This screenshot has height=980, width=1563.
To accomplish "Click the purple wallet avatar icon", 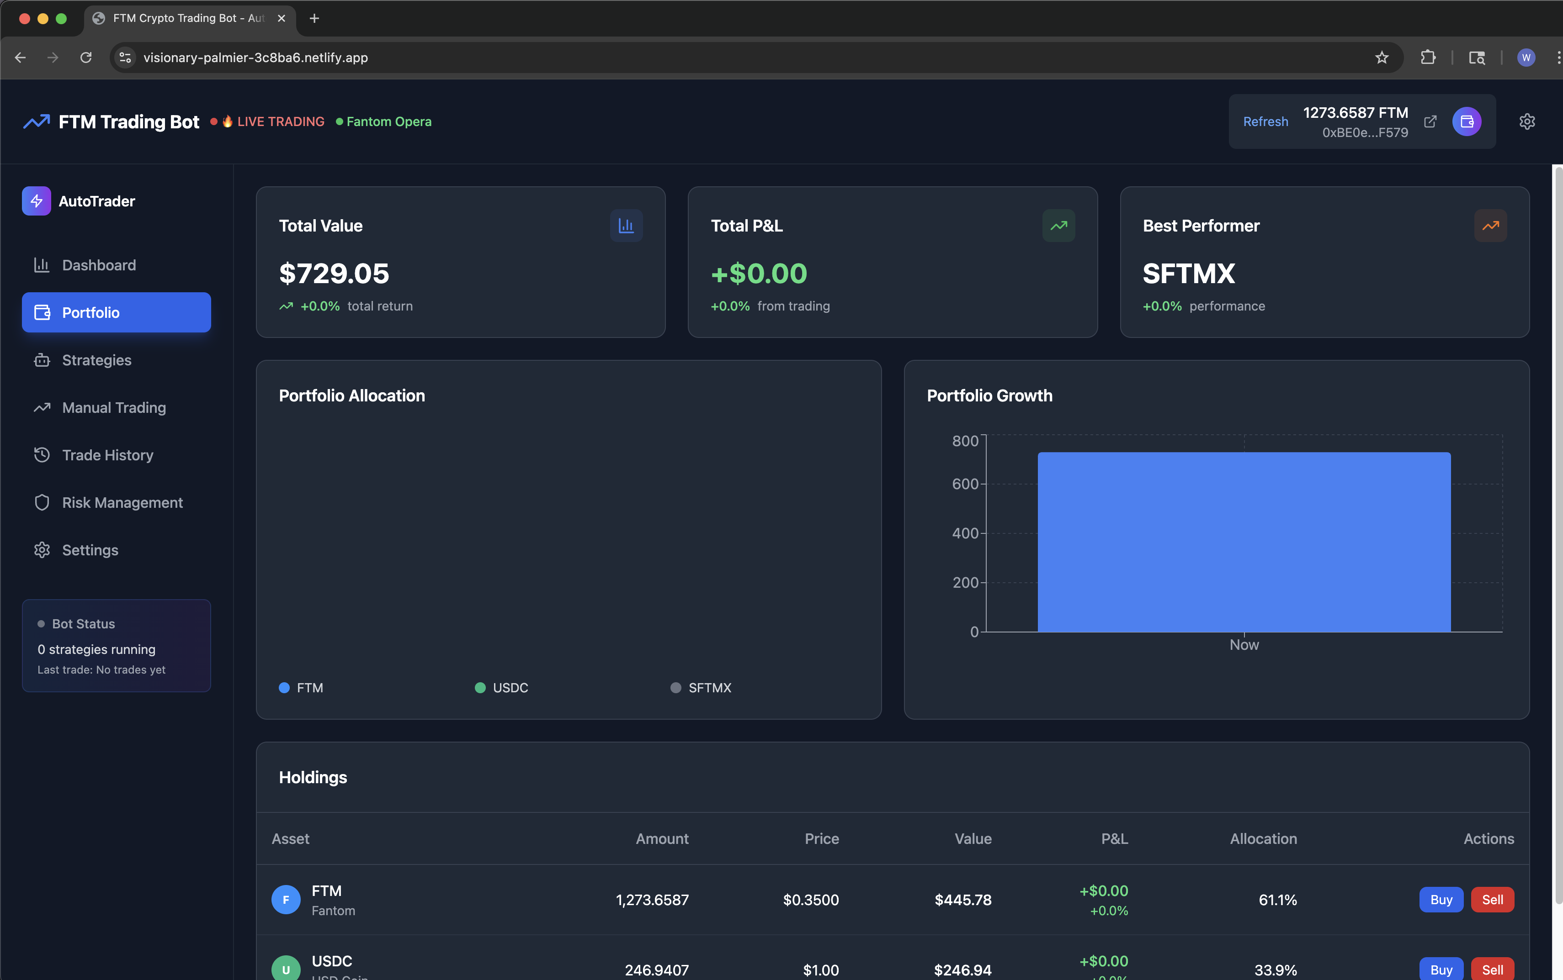I will click(x=1467, y=121).
